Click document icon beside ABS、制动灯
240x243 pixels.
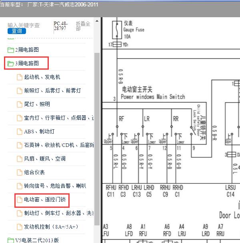coord(20,132)
